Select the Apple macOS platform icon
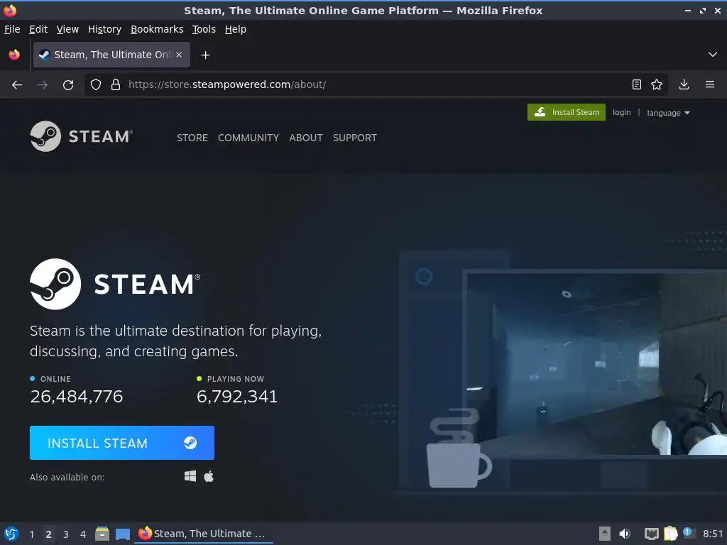This screenshot has height=545, width=727. [x=209, y=476]
